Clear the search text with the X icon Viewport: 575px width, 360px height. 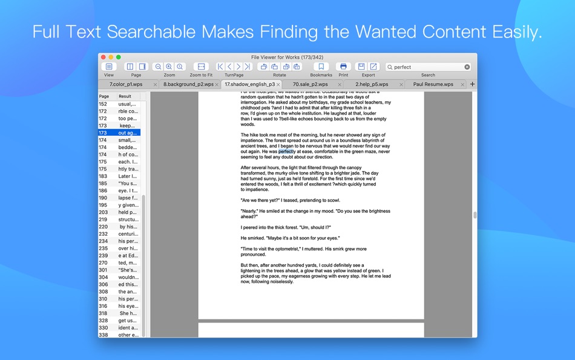[467, 67]
